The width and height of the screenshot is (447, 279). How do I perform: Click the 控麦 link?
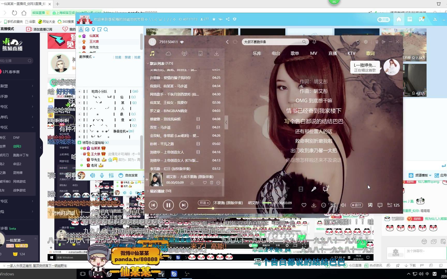(118, 57)
